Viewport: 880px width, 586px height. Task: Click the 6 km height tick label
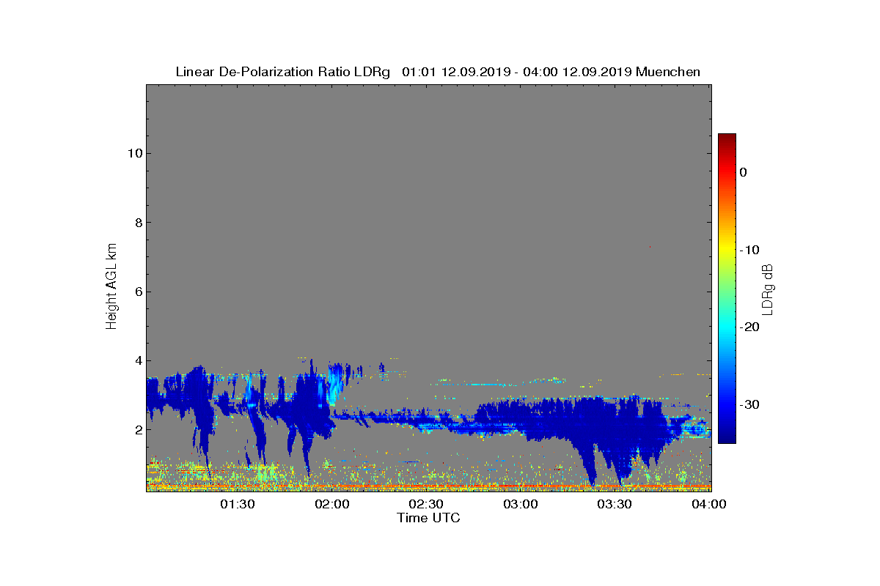point(136,292)
